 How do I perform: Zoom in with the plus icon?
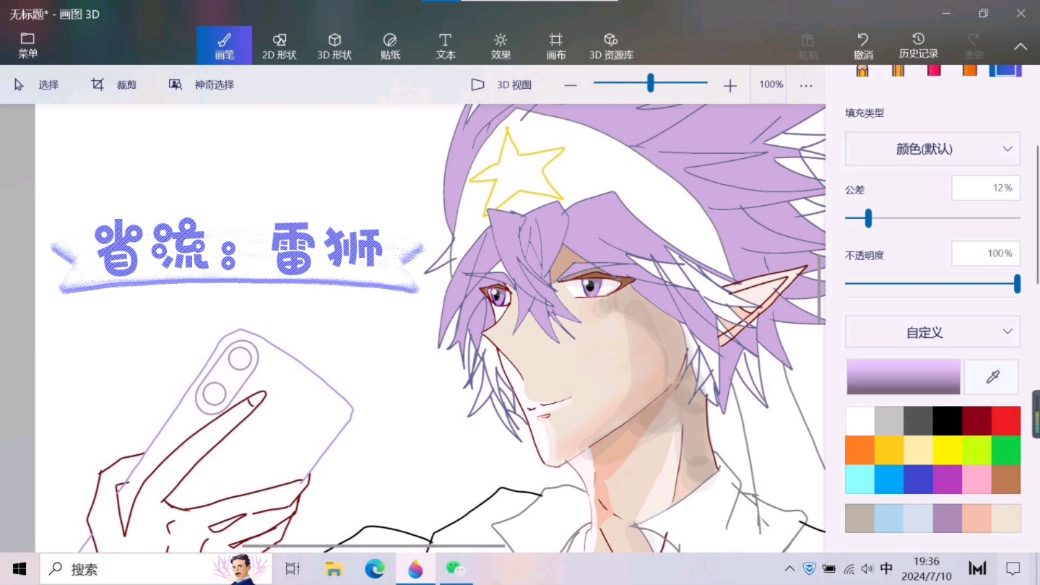(x=730, y=85)
